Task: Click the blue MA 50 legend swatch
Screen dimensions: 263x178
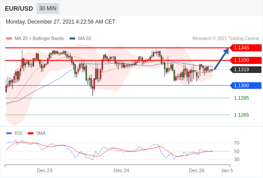Action: (x=72, y=39)
